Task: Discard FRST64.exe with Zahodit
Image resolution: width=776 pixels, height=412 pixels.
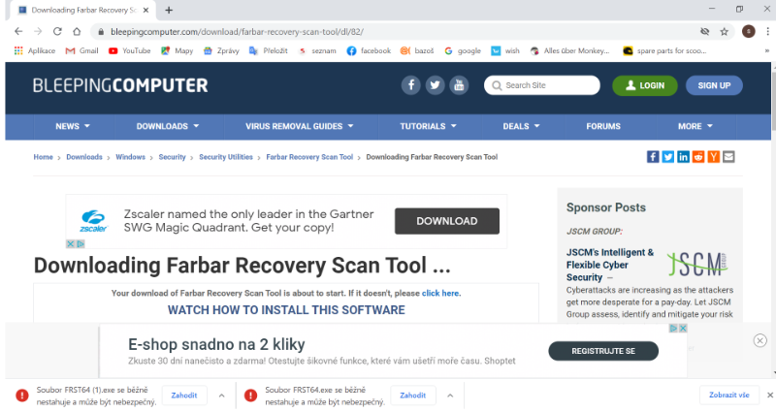Action: pyautogui.click(x=413, y=396)
